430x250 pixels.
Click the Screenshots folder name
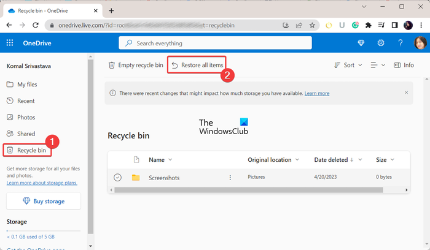(x=164, y=178)
